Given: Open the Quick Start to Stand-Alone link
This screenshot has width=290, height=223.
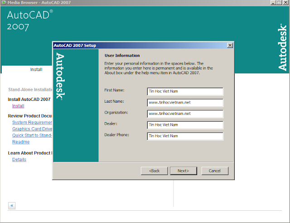Looking at the screenshot, I should (x=32, y=135).
